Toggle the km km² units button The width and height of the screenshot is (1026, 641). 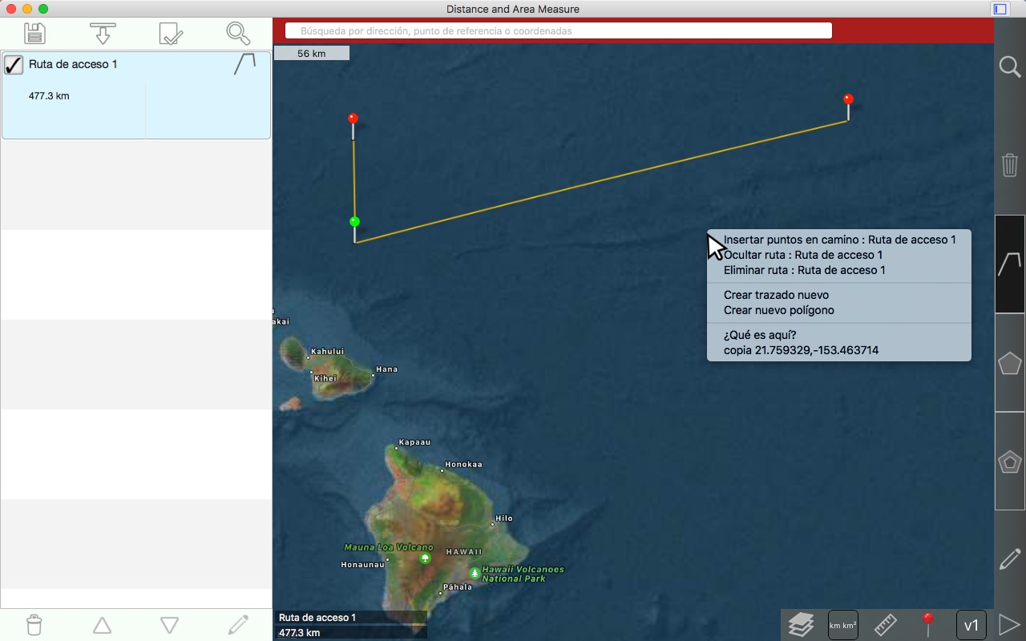(x=843, y=625)
